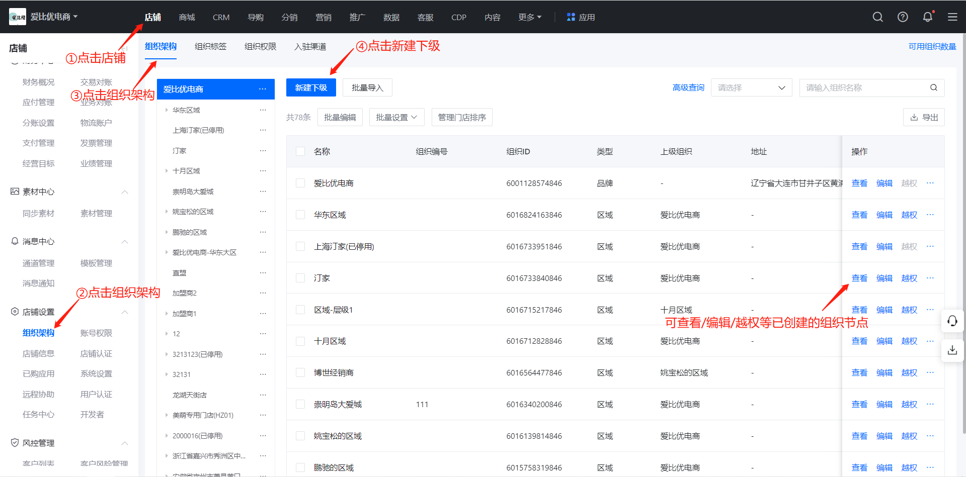Click 素材中心 picture icon in sidebar
966x477 pixels.
[x=15, y=192]
